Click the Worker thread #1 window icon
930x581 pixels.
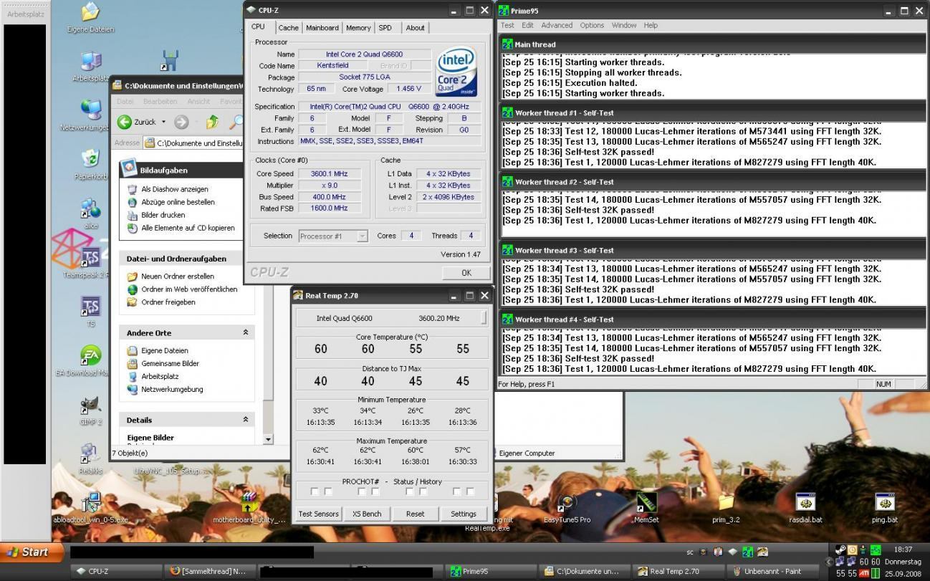[x=507, y=112]
